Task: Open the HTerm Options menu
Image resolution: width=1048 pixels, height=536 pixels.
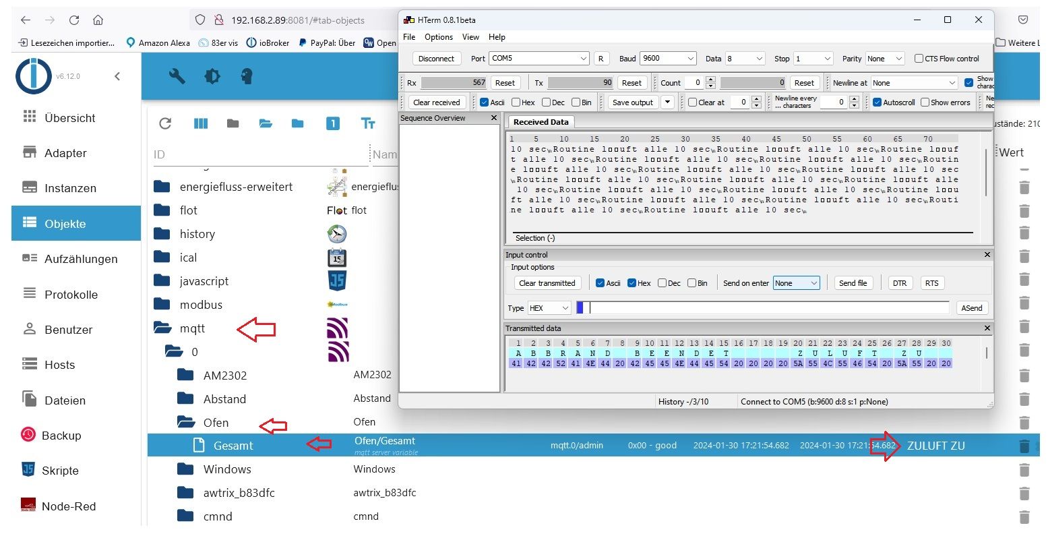Action: [438, 37]
